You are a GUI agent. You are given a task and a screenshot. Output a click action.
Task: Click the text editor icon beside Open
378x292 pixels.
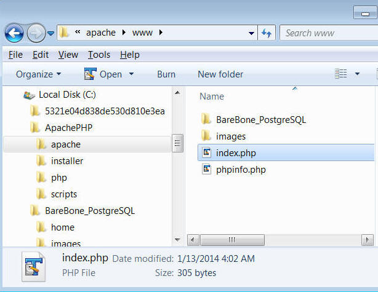tap(90, 74)
